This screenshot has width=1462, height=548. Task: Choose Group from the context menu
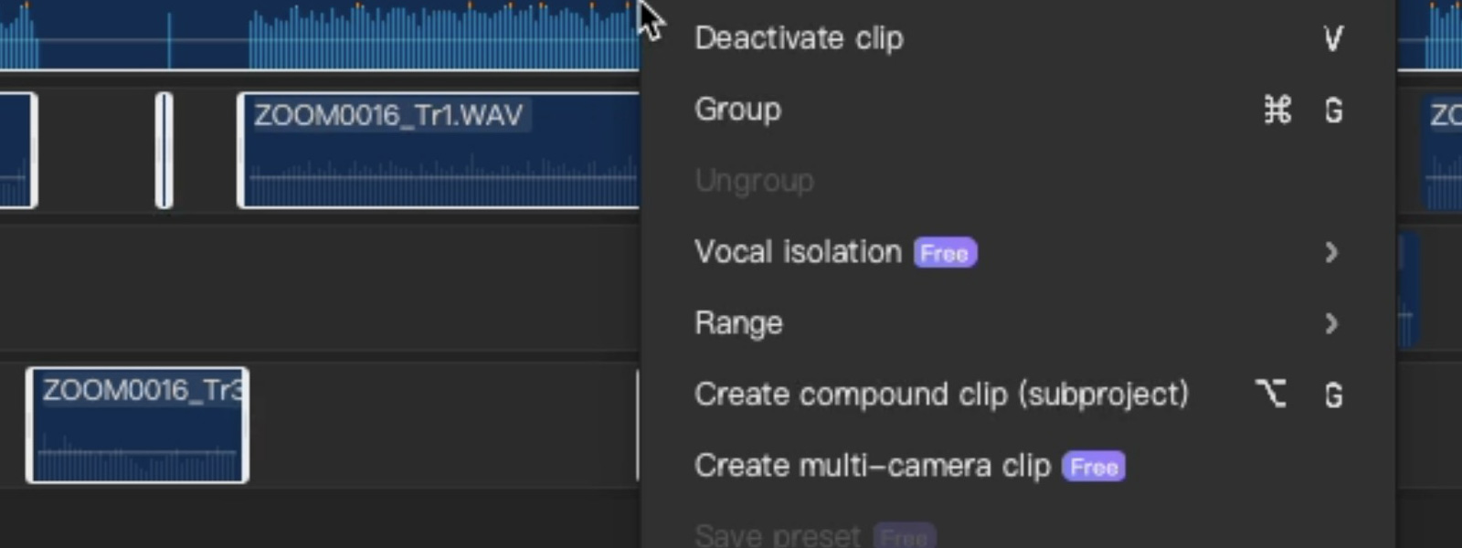click(x=736, y=110)
